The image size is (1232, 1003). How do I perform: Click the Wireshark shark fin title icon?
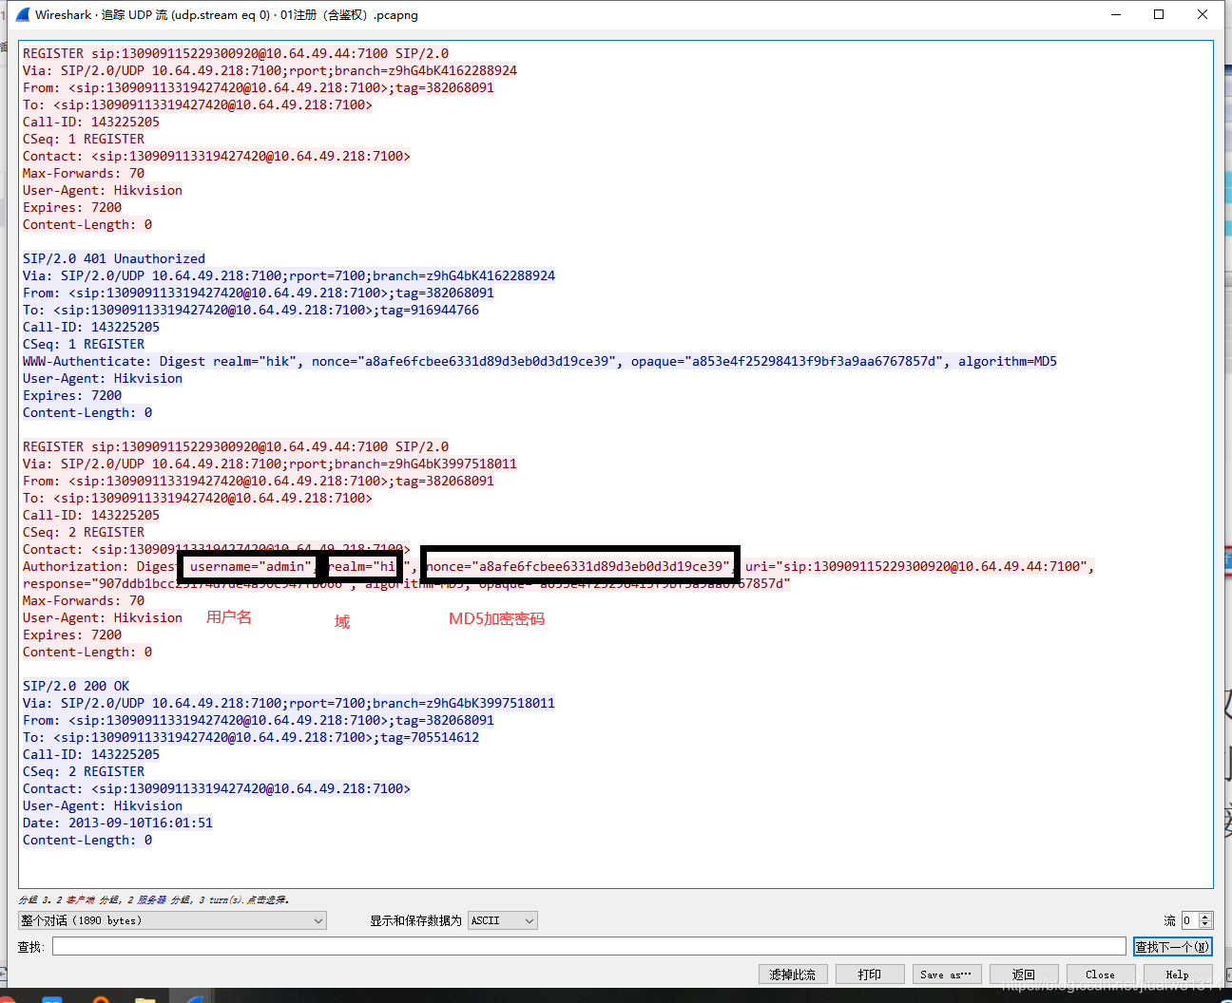(23, 14)
